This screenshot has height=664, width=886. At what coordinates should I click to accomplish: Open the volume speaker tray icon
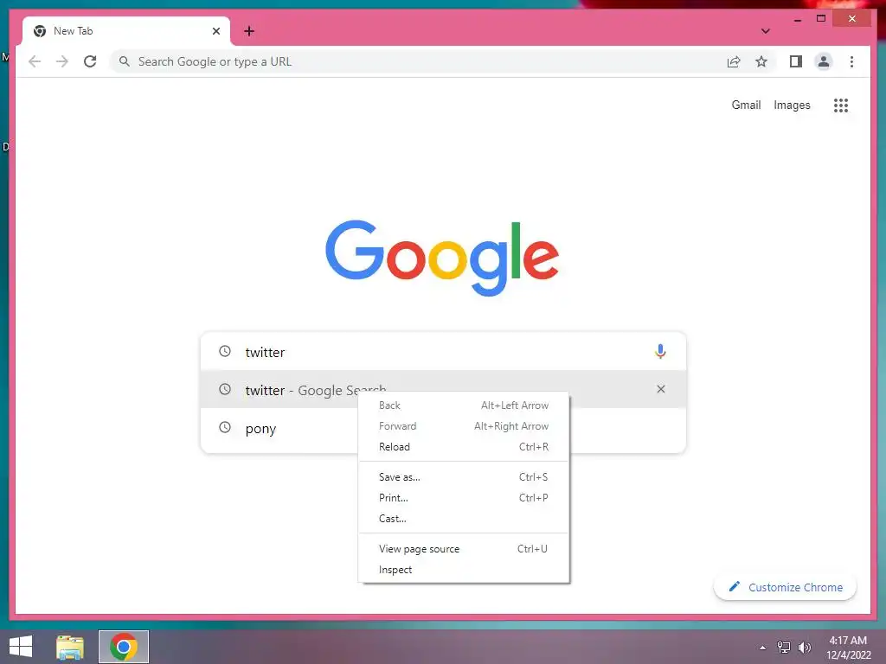click(x=804, y=647)
